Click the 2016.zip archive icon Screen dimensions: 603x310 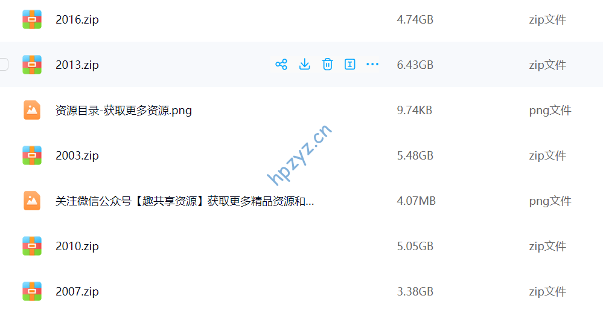(x=32, y=19)
